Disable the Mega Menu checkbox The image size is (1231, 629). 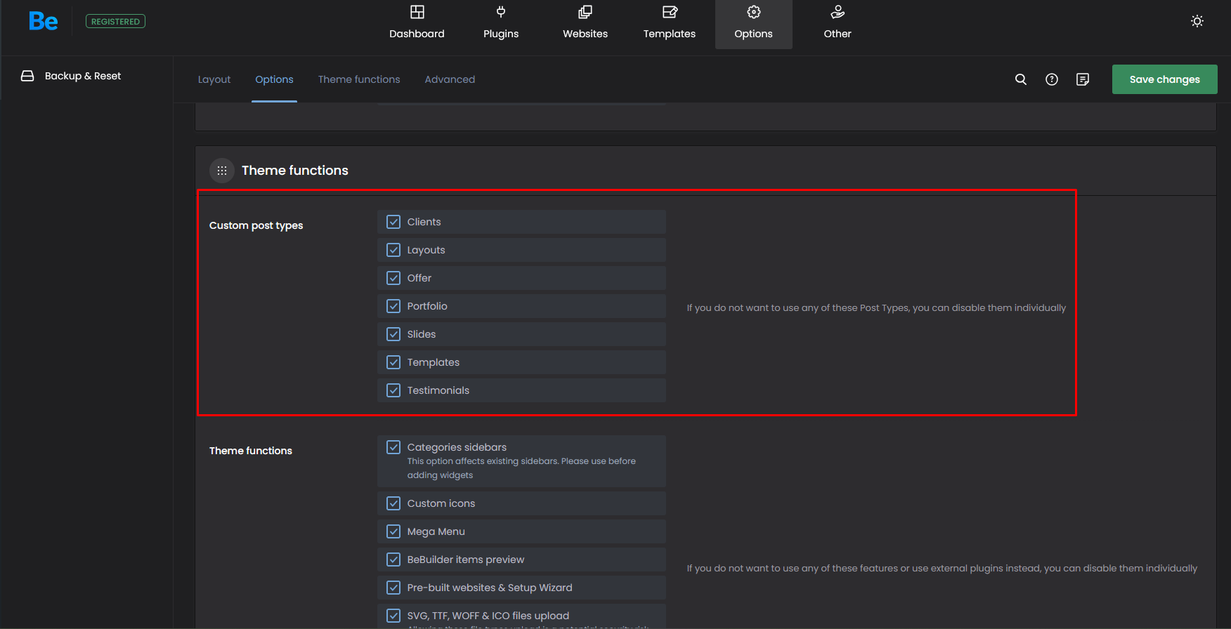pyautogui.click(x=393, y=531)
